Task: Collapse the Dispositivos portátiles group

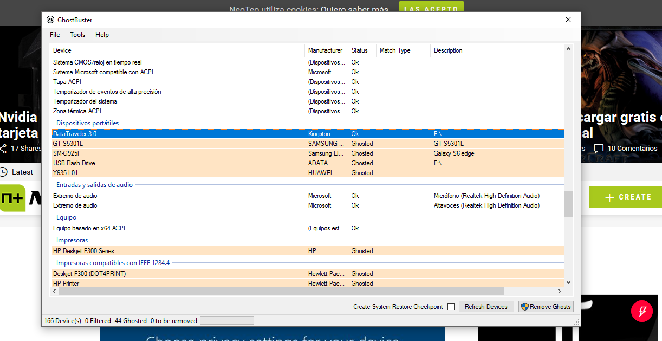Action: (x=87, y=123)
